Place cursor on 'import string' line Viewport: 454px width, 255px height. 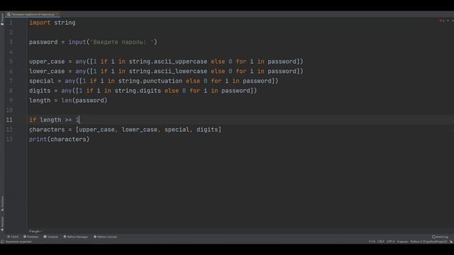click(52, 23)
